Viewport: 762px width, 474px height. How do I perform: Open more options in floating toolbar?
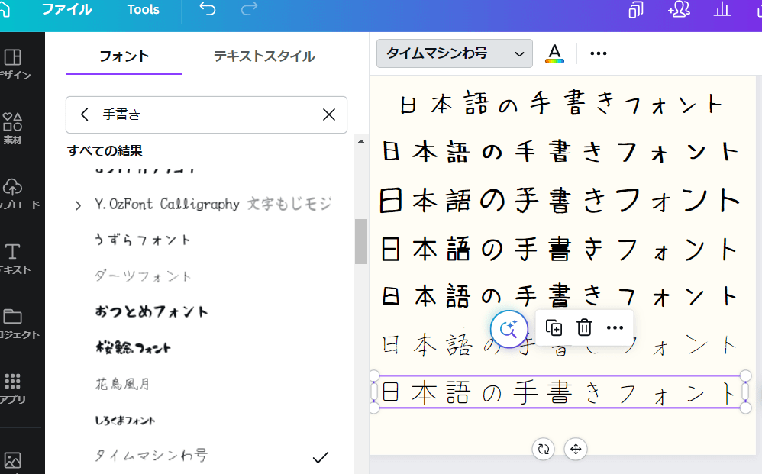(x=615, y=327)
